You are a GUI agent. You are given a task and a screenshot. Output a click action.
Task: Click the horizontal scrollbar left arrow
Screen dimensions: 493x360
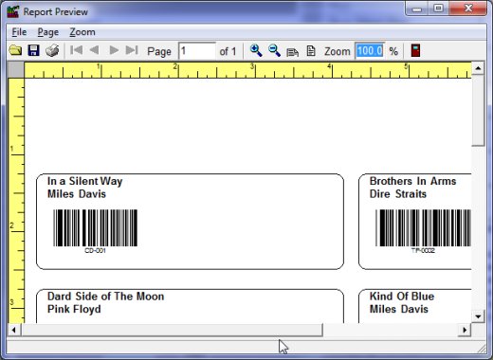[x=13, y=330]
